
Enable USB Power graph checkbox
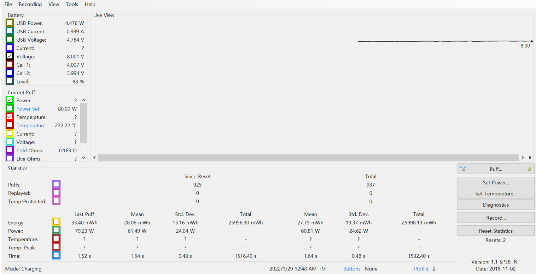pos(10,23)
